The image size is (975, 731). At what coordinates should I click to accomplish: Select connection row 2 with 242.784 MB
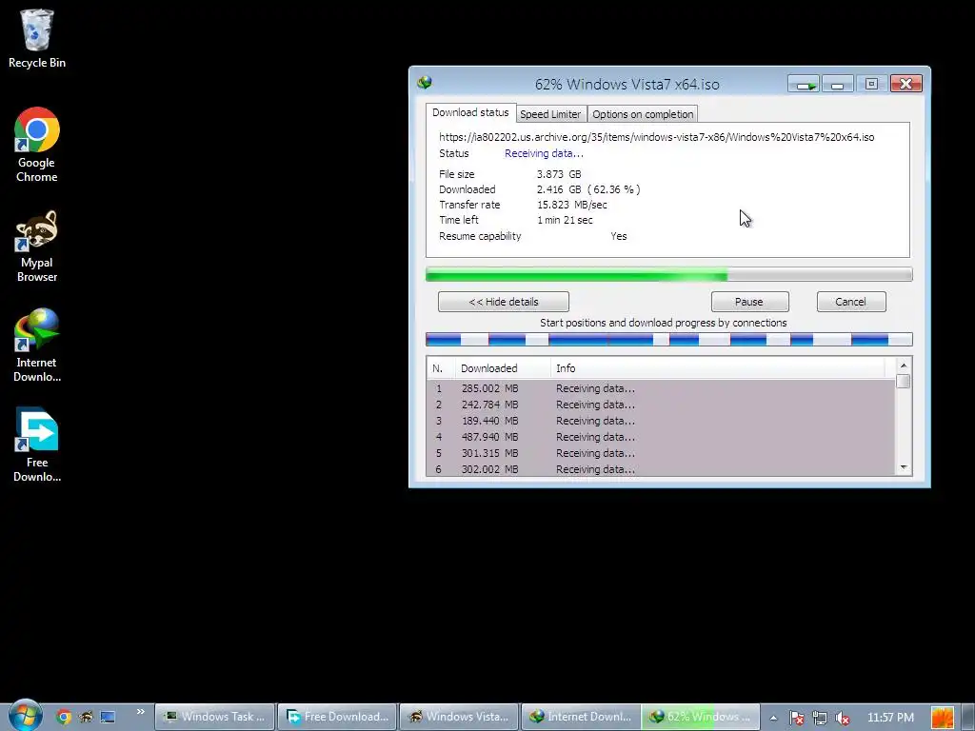pyautogui.click(x=661, y=405)
